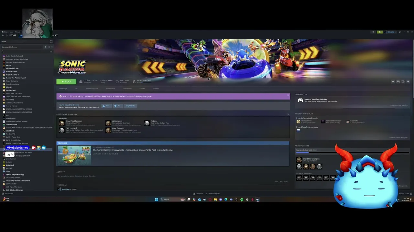Open homicidethebunny friend avatar
Screen dimensions: 414x232
[323, 121]
